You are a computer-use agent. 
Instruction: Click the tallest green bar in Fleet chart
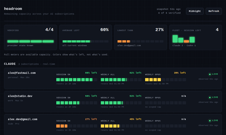tap(175, 39)
